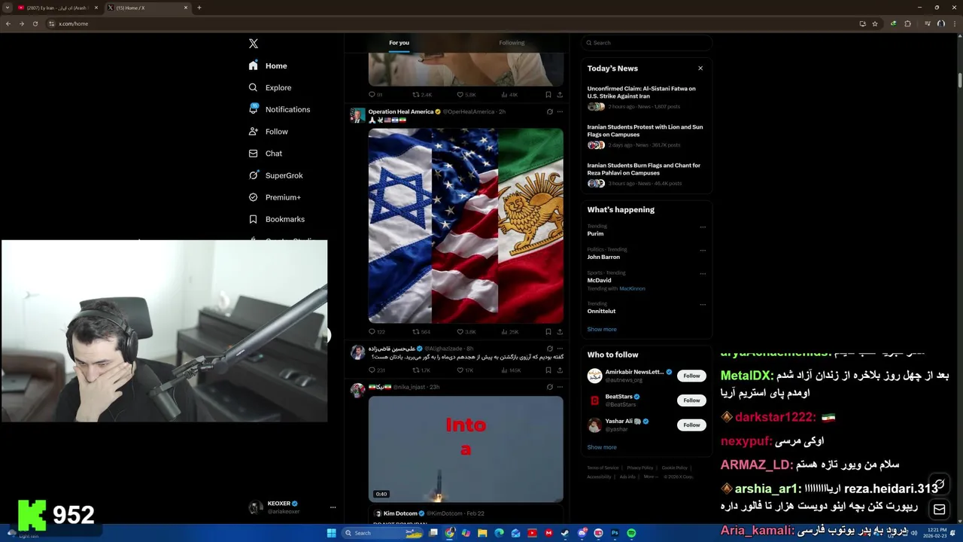Click Show more under Who to follow
Image resolution: width=963 pixels, height=542 pixels.
coord(602,448)
